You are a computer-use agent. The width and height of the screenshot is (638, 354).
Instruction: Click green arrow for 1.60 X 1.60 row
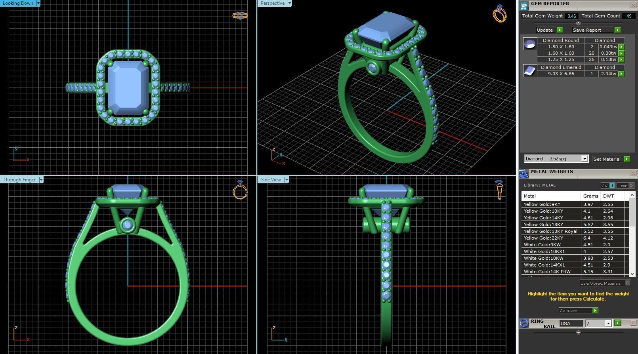[621, 53]
